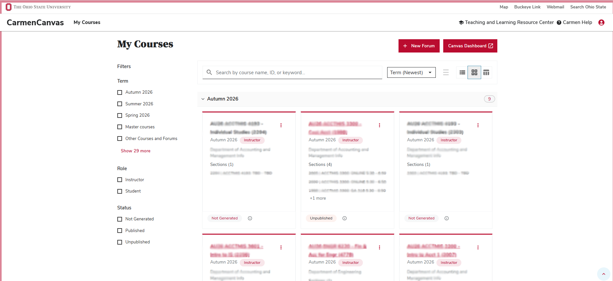The image size is (613, 281).
Task: Open options menu for ACCTMIS 3300 Cost Acct card
Action: click(x=379, y=125)
